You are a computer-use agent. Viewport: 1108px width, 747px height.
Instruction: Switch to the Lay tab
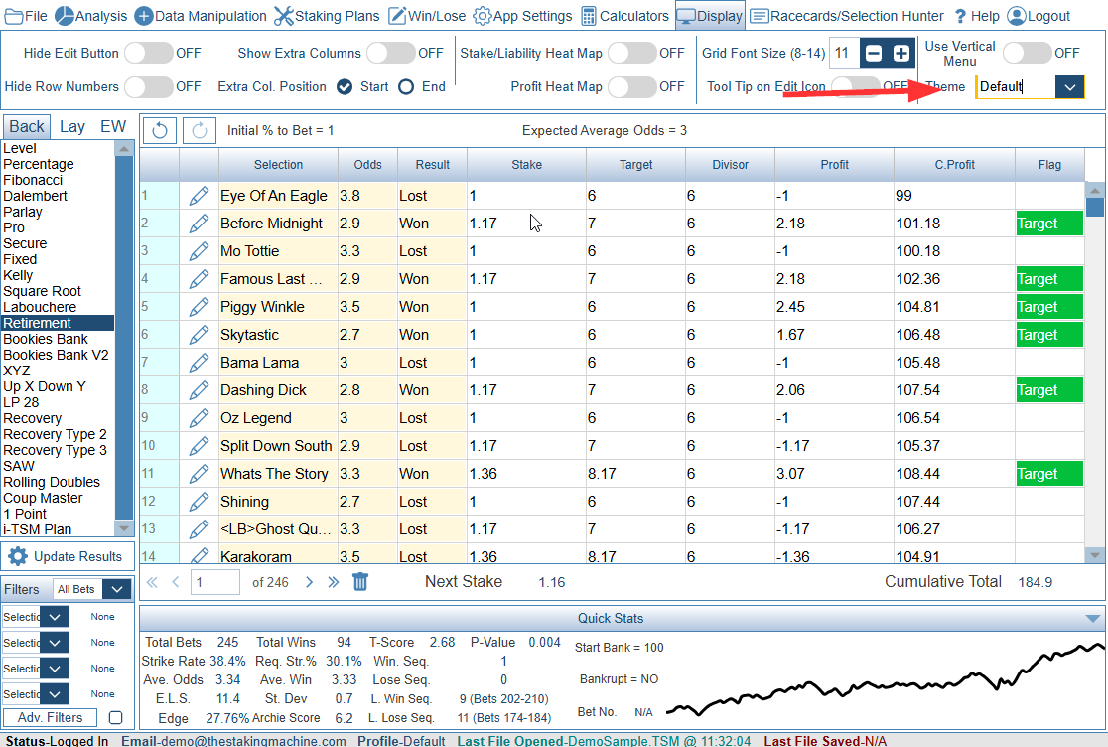(x=72, y=126)
